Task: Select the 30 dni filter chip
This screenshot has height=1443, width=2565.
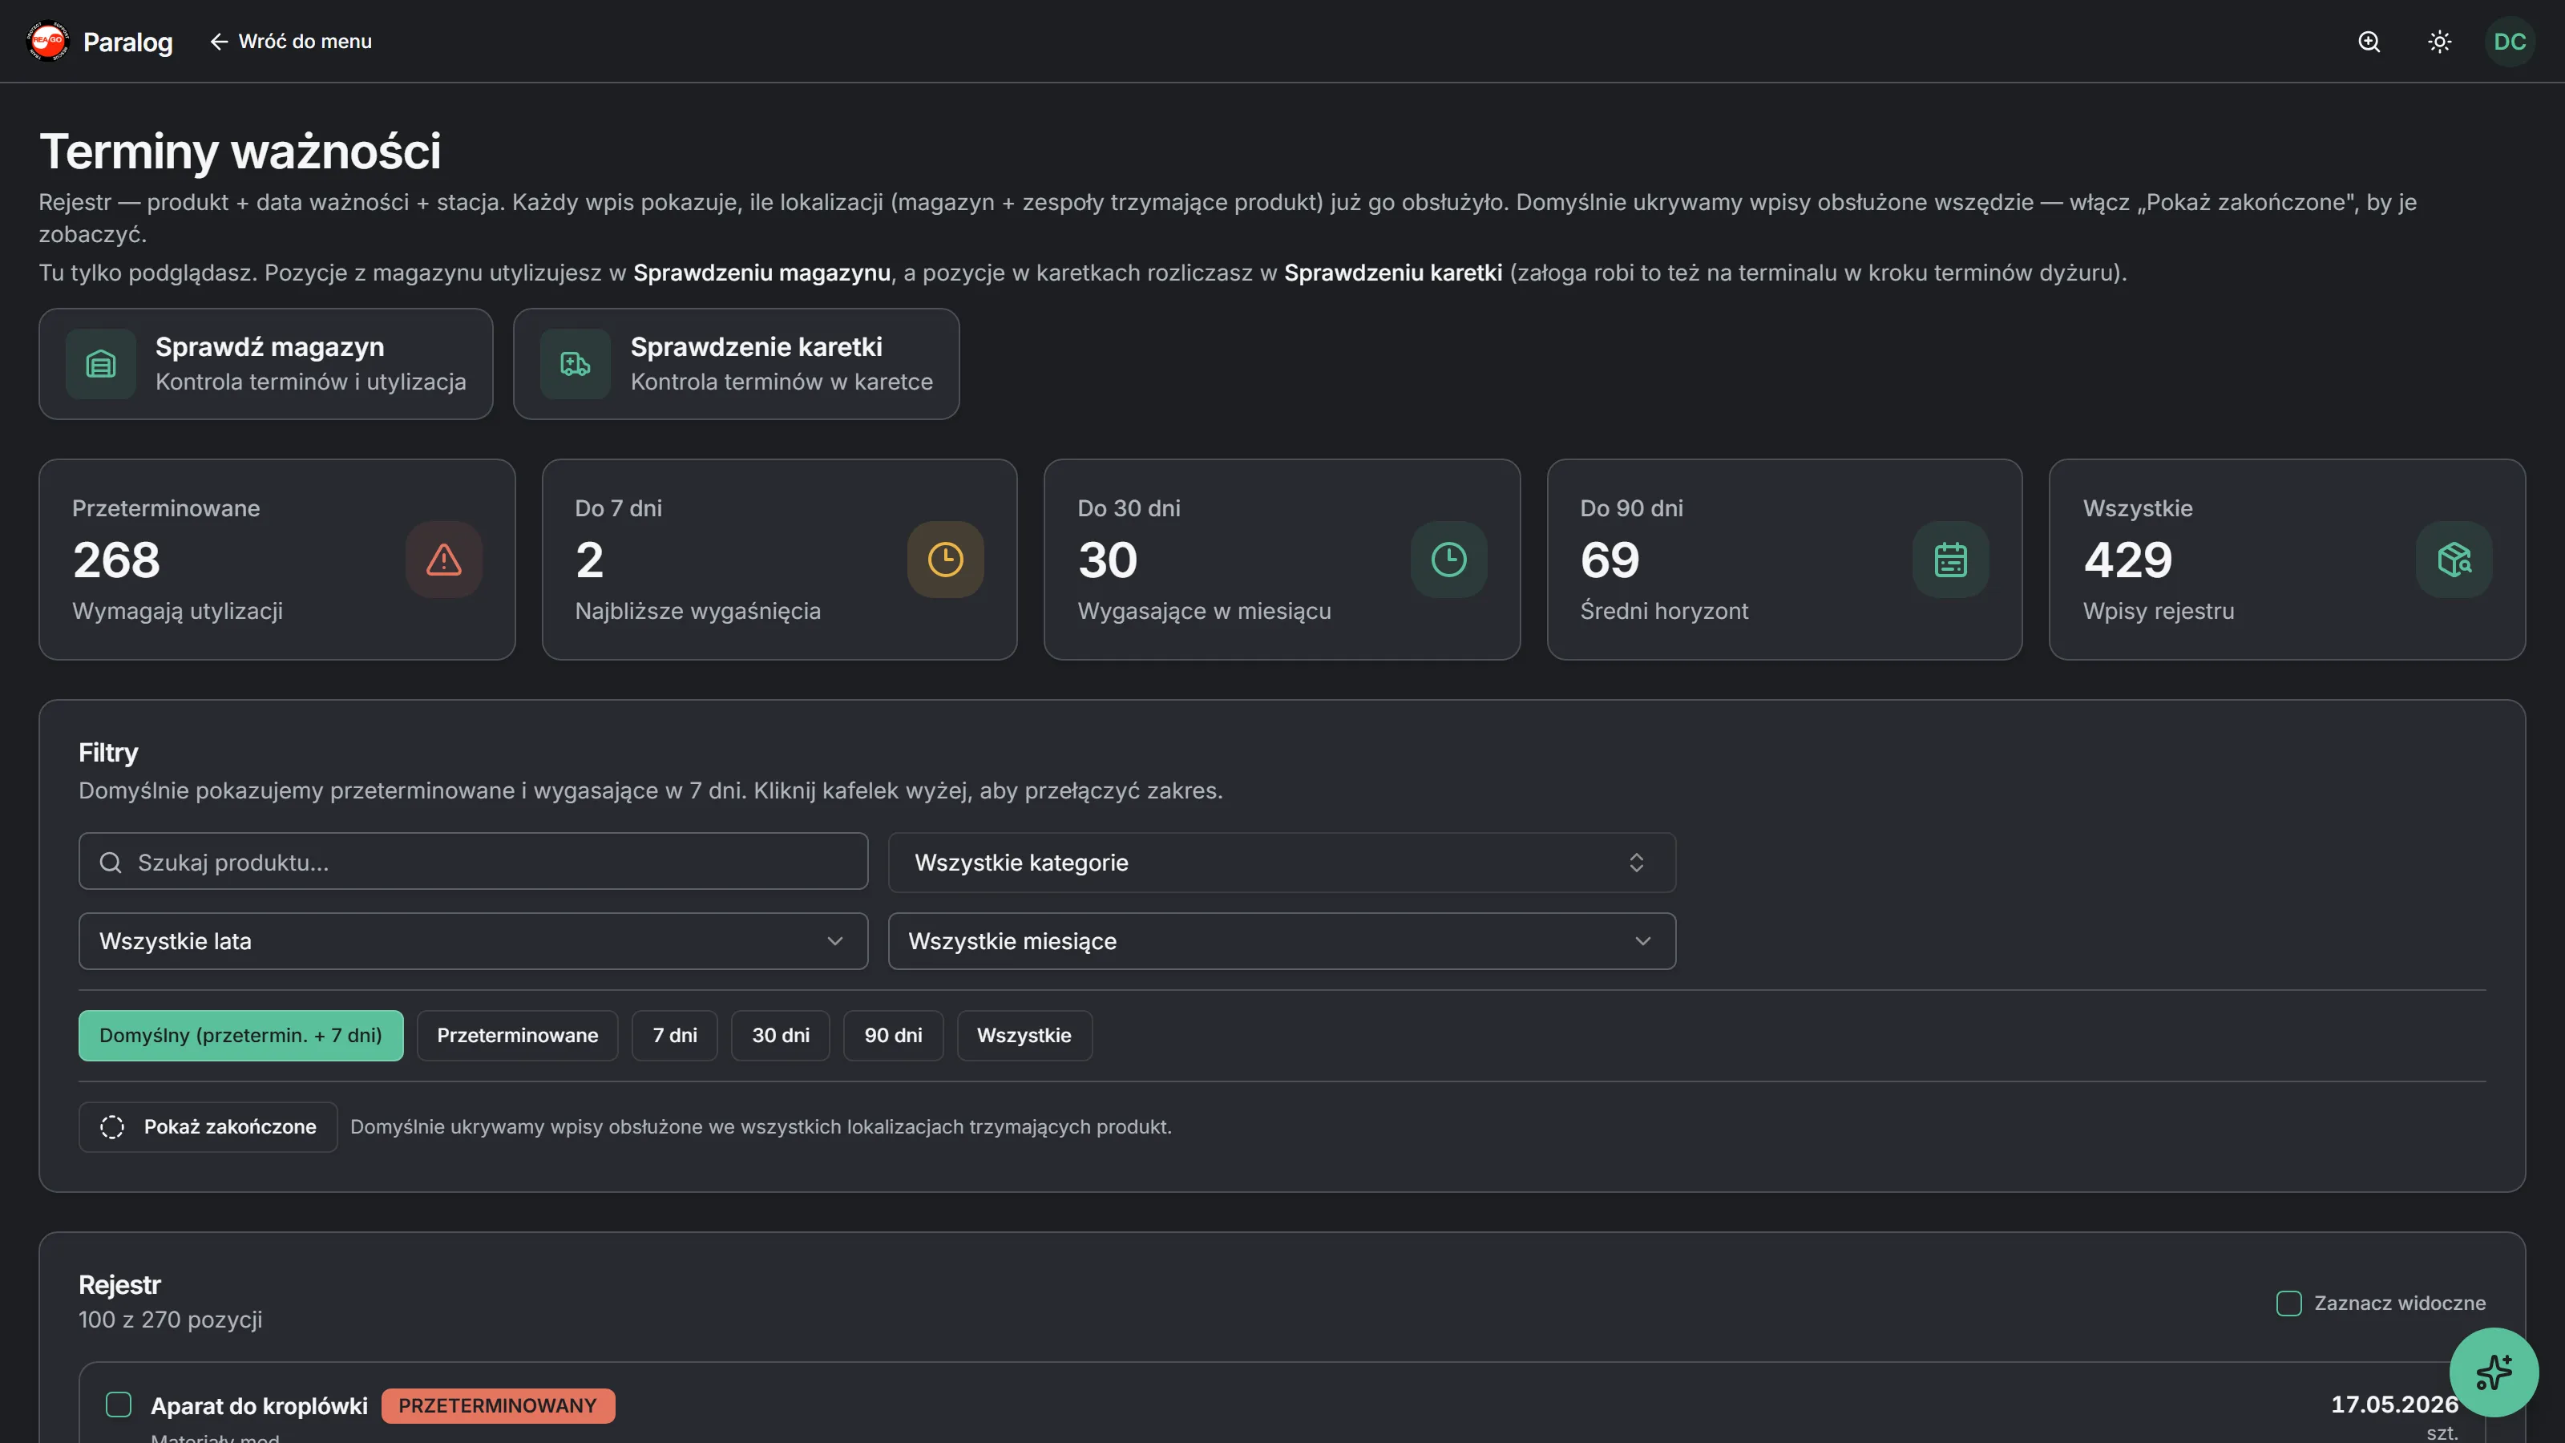Action: pyautogui.click(x=781, y=1036)
